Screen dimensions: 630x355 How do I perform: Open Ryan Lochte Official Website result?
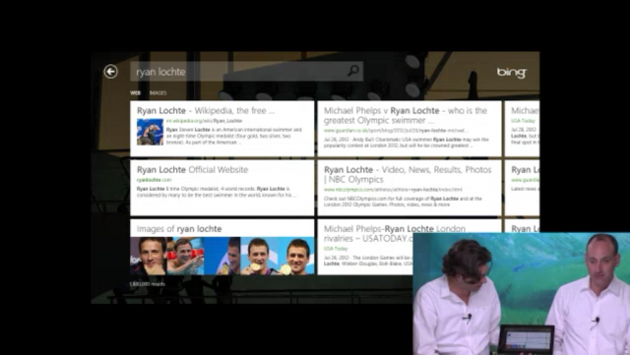[192, 169]
